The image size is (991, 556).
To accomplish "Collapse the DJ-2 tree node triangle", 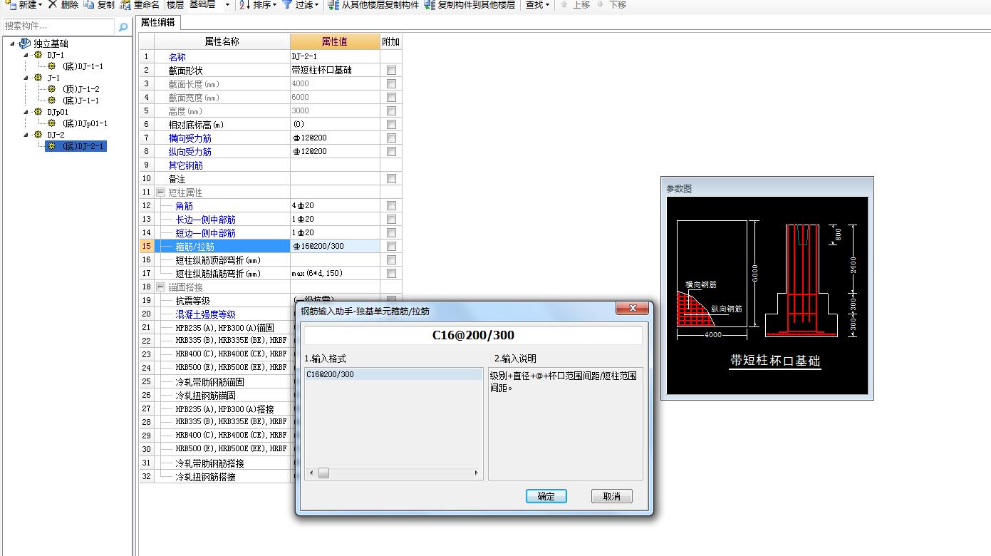I will 26,135.
